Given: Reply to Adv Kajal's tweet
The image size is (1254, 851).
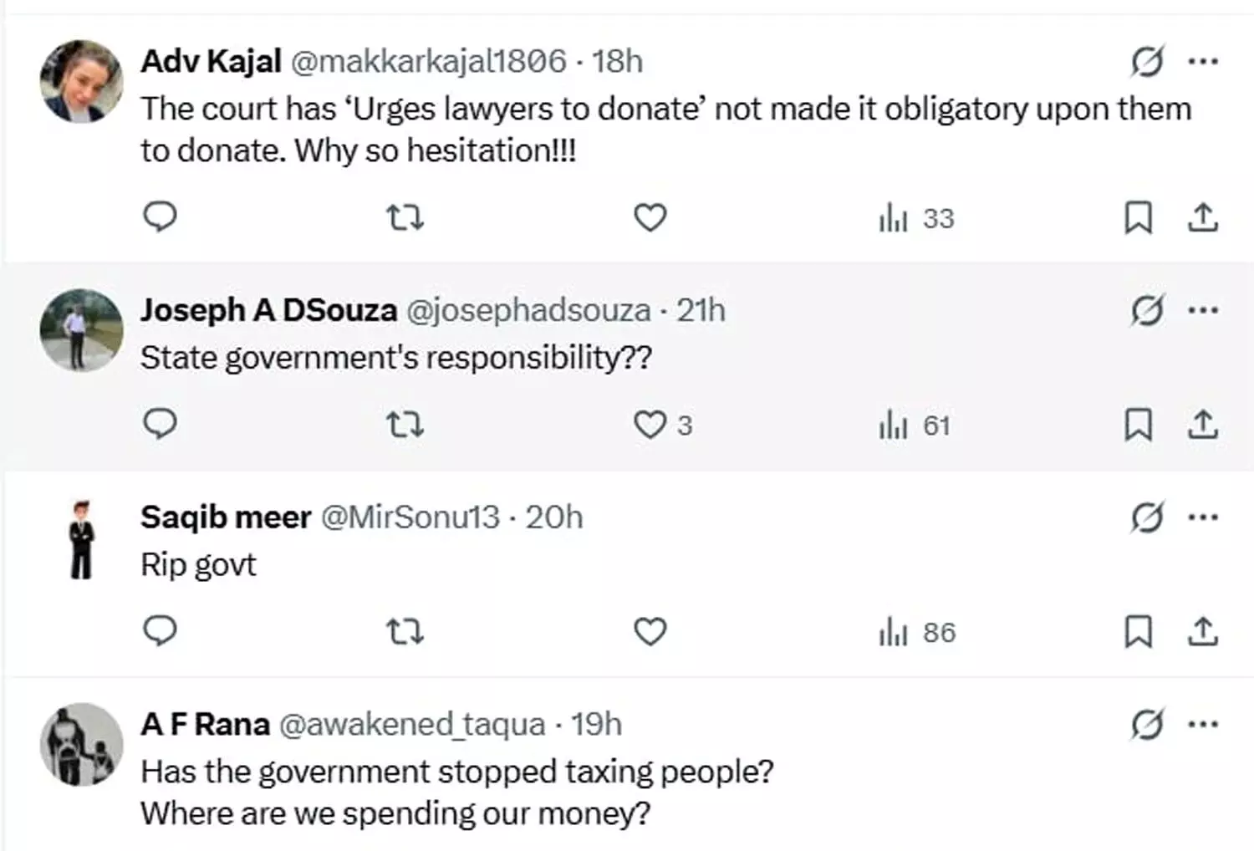Looking at the screenshot, I should click(160, 217).
